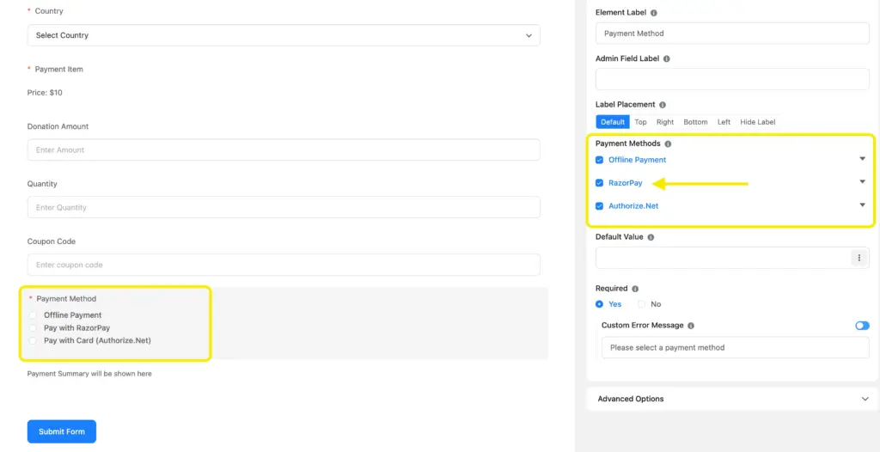Click the Default Value info icon

click(651, 237)
